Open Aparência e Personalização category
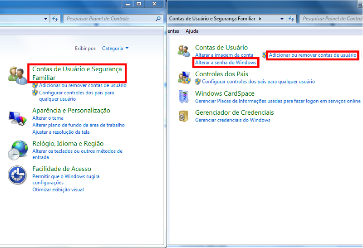The width and height of the screenshot is (363, 248). tap(71, 110)
